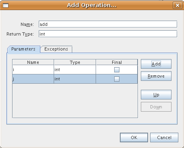Screen dimensions: 184x148
Task: Select the parameter row named i
Action: (75, 70)
